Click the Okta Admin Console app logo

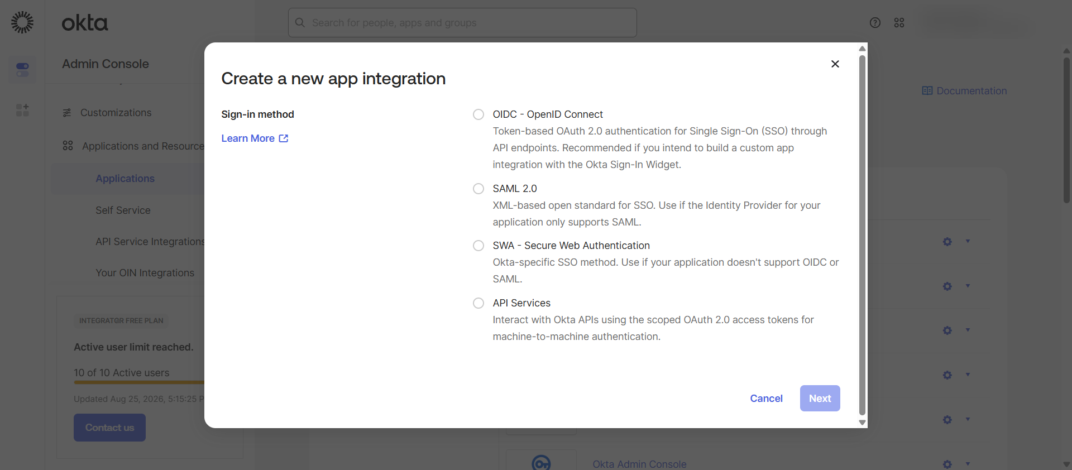pyautogui.click(x=541, y=463)
